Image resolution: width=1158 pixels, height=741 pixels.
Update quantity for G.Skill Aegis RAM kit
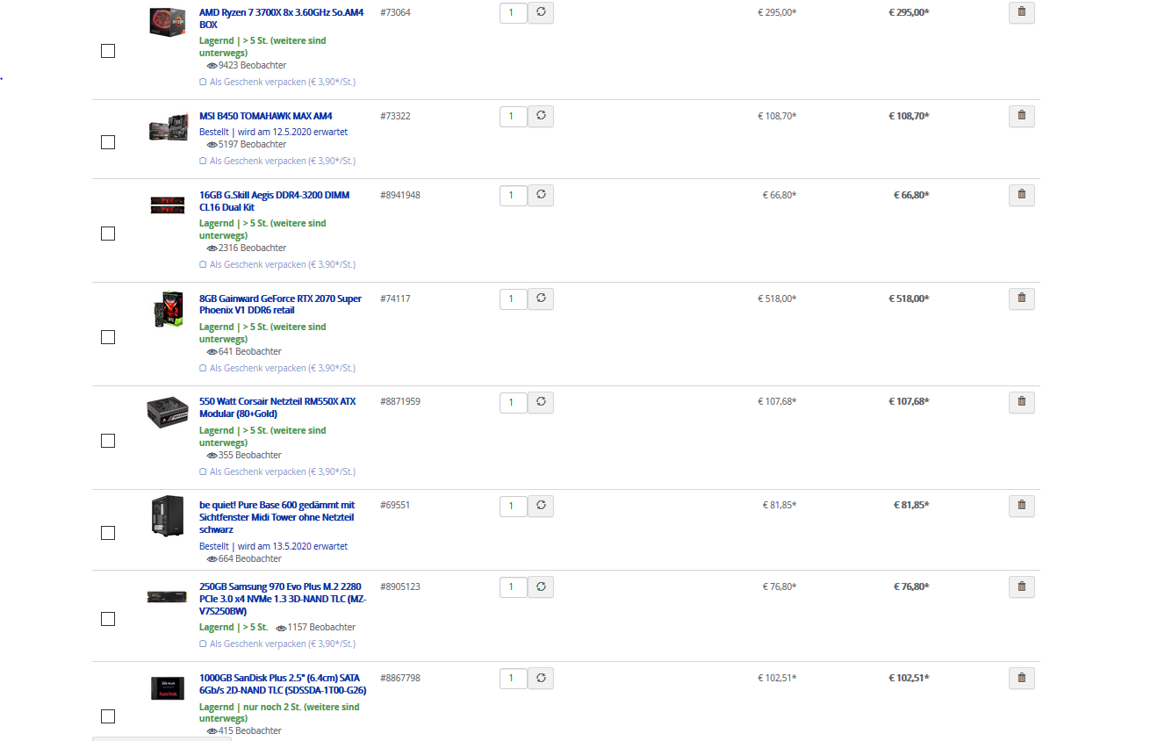click(x=541, y=195)
